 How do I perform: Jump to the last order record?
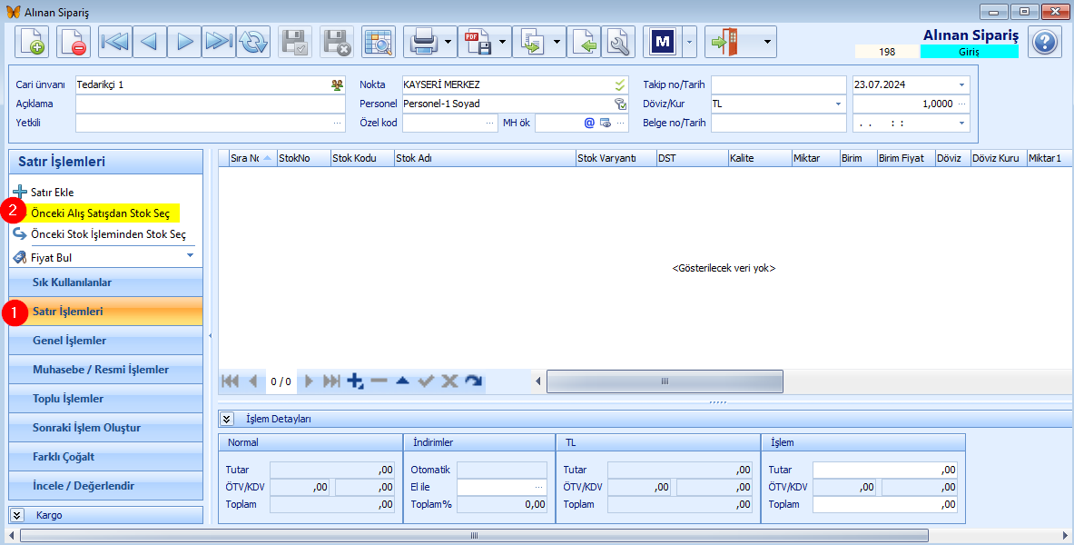click(219, 42)
